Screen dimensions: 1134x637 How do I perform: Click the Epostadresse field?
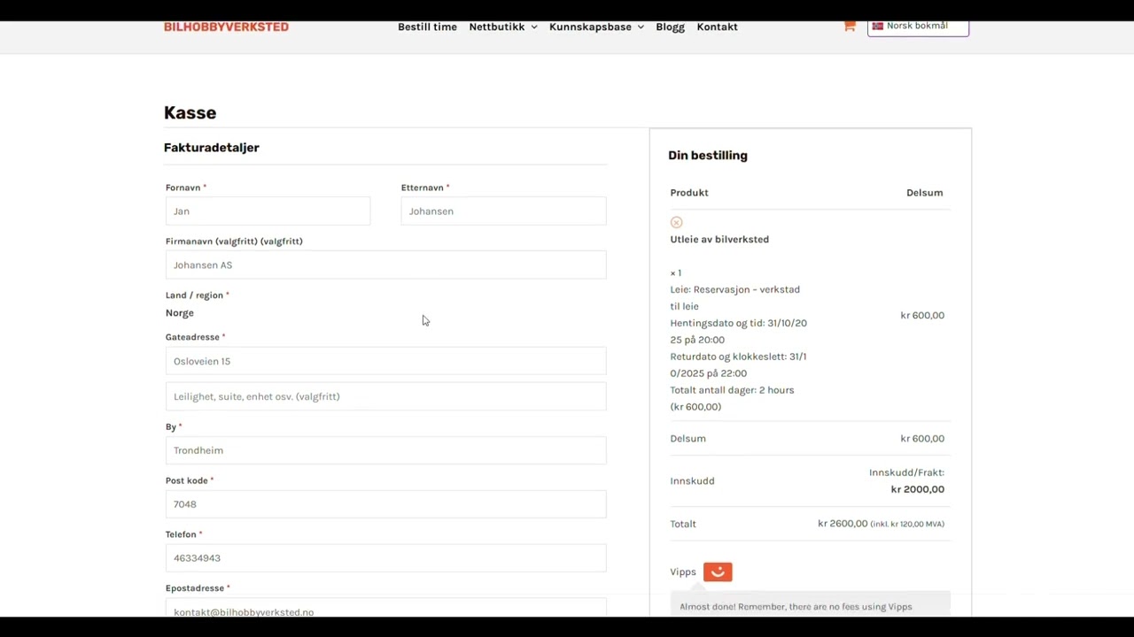[x=385, y=608]
